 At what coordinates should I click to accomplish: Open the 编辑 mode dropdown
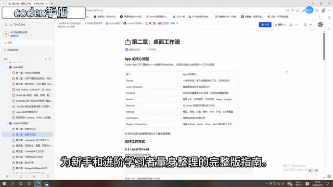coord(280,24)
